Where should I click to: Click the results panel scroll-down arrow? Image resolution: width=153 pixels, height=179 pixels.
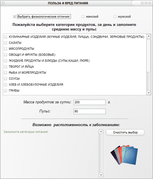[x=101, y=175]
